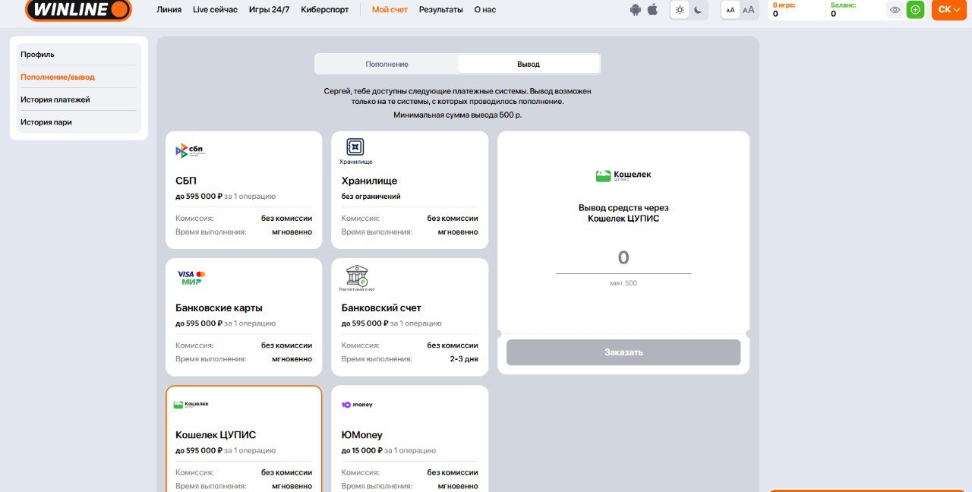The width and height of the screenshot is (972, 492).
Task: Click the Winline logo
Action: pos(78,9)
